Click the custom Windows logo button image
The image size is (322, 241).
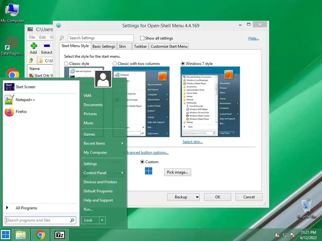pyautogui.click(x=148, y=171)
